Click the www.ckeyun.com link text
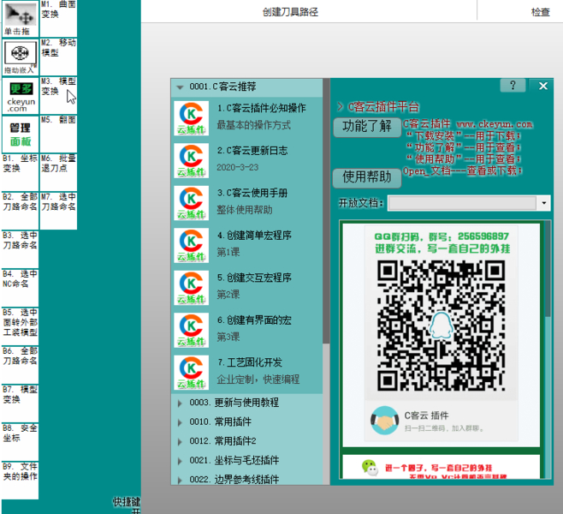Viewport: 563px width, 514px height. pos(495,124)
